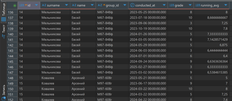Open the name column filter dropdown
232x101 pixels.
[92, 5]
